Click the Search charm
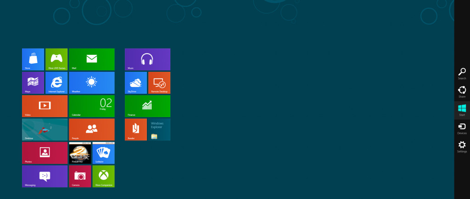Image resolution: width=470 pixels, height=199 pixels. click(462, 74)
